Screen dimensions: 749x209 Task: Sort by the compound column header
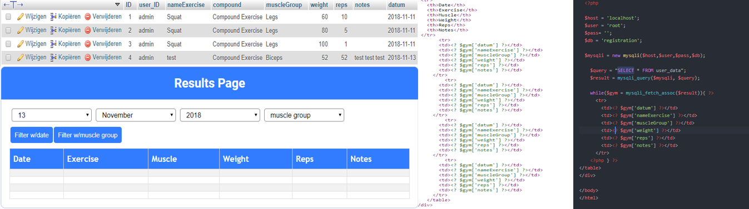tap(227, 4)
